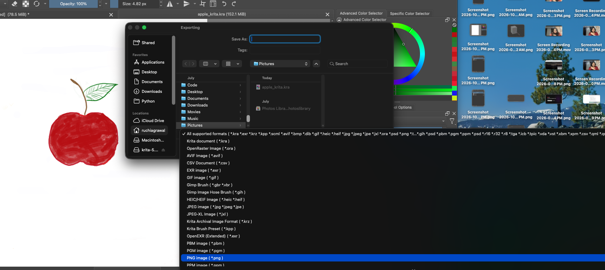Click the Tags input field
Screen dimensions: 605x270
(285, 50)
